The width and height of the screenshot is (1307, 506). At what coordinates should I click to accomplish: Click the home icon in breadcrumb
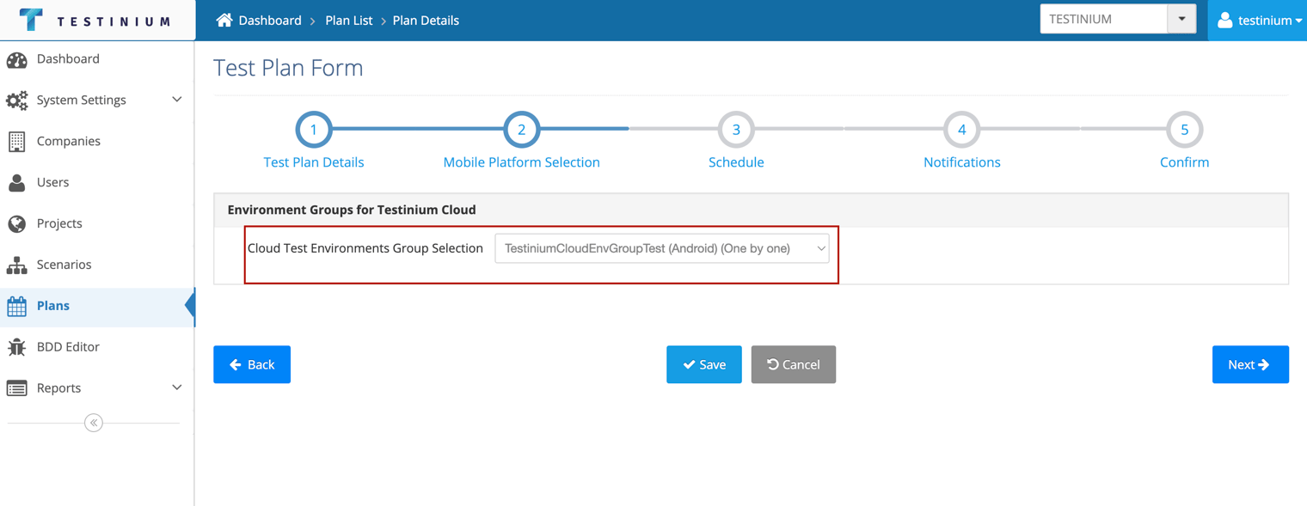tap(224, 20)
